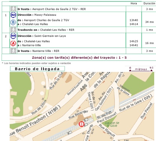This screenshot has width=156, height=141.
Task: Click the Square de la Gare label
Action: 112,124
